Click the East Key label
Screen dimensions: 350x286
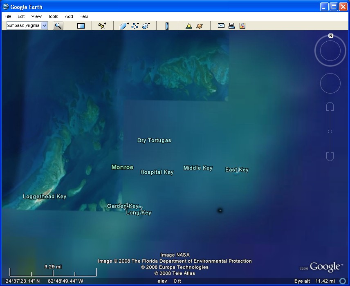click(237, 170)
